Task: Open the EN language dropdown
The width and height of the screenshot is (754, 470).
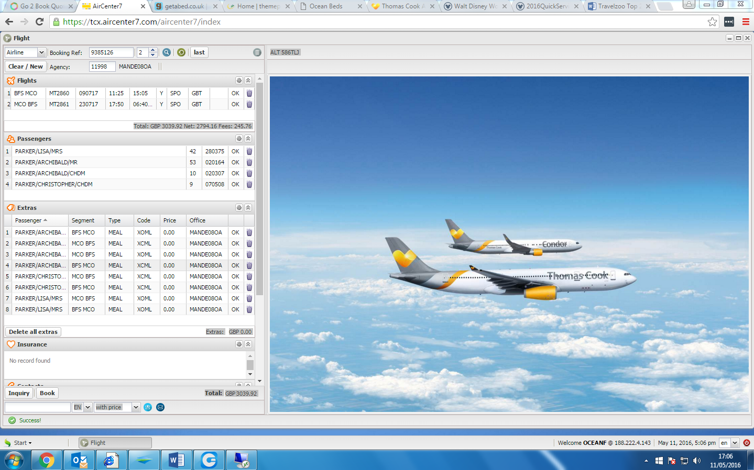Action: coord(88,407)
